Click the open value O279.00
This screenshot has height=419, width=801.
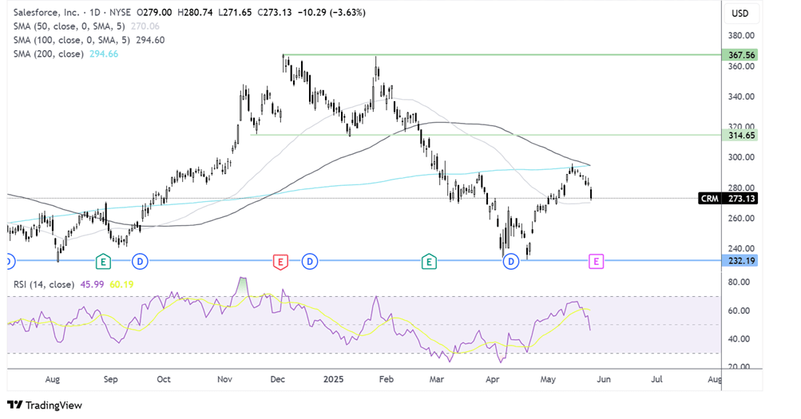coord(154,12)
